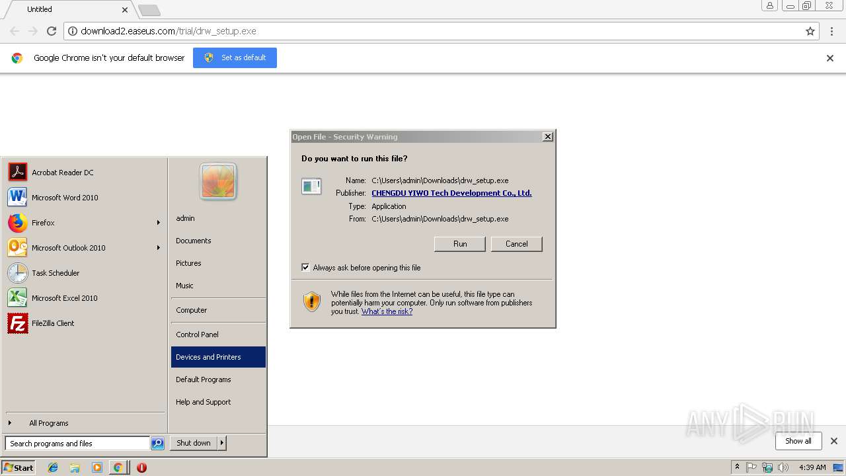This screenshot has height=476, width=846.
Task: Expand Firefox jump list arrow
Action: coord(159,223)
